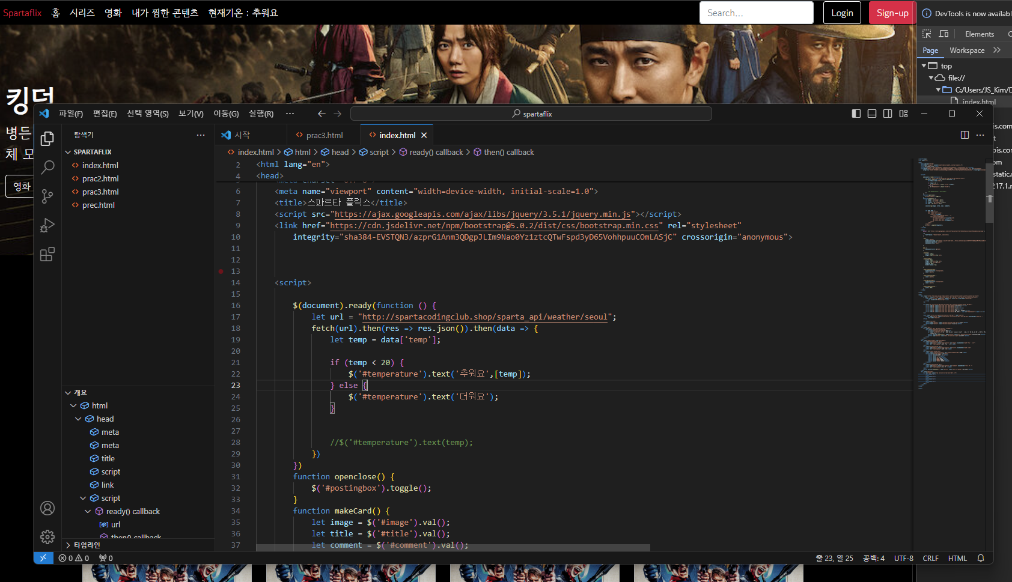Open prec.html in the explorer
This screenshot has width=1012, height=582.
pyautogui.click(x=99, y=205)
